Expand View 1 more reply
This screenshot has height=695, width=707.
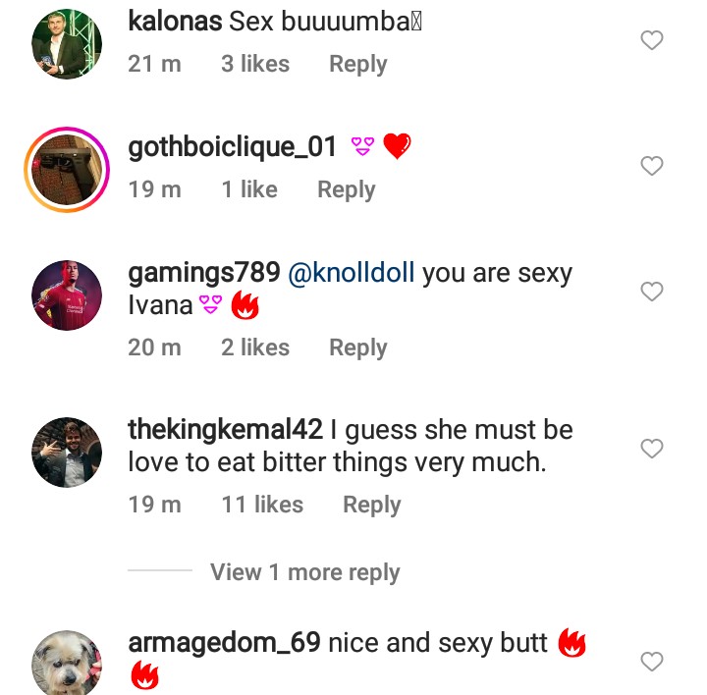click(x=304, y=572)
